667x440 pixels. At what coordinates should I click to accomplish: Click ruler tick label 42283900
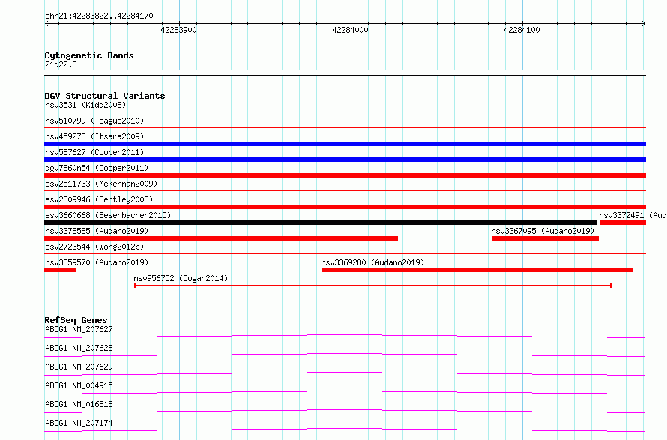[x=178, y=30]
